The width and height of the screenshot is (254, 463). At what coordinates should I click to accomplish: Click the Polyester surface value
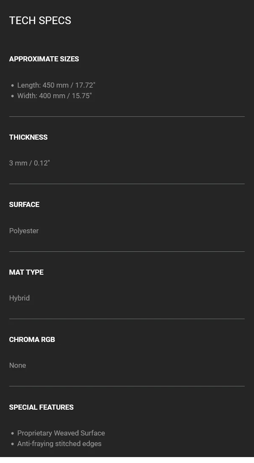click(24, 231)
